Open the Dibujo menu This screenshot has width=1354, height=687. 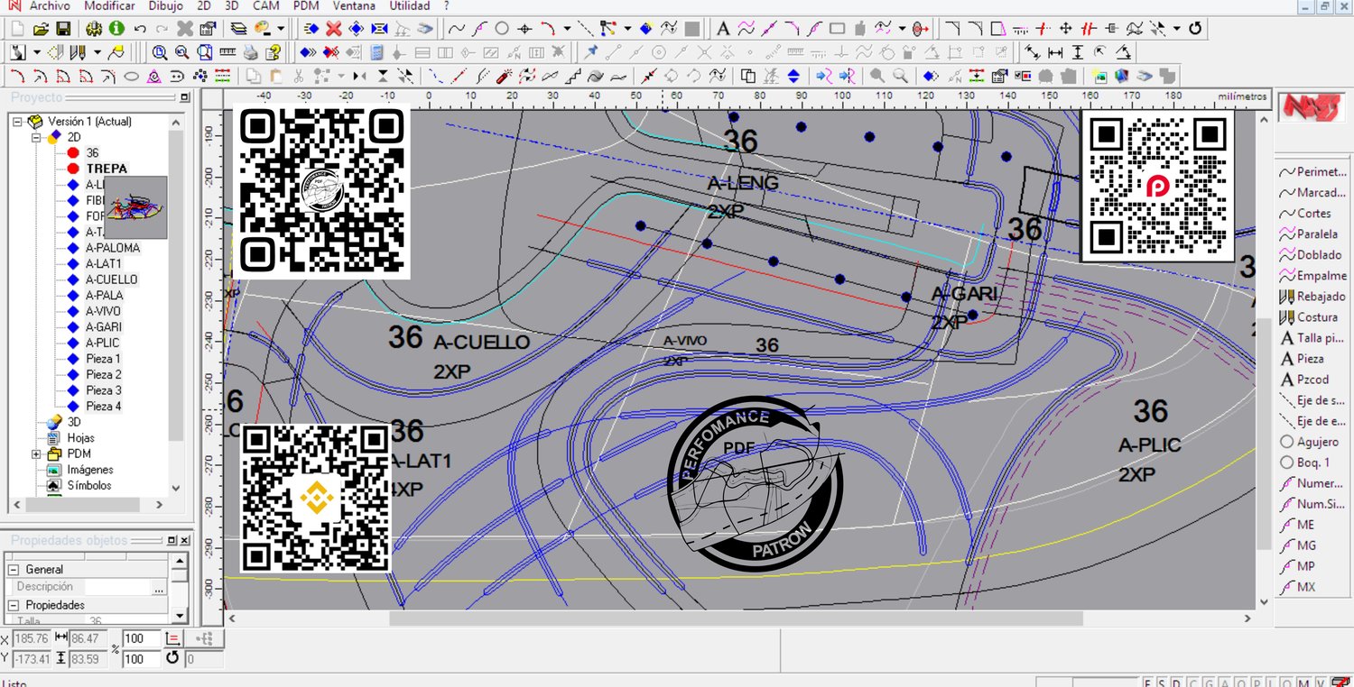pyautogui.click(x=165, y=6)
